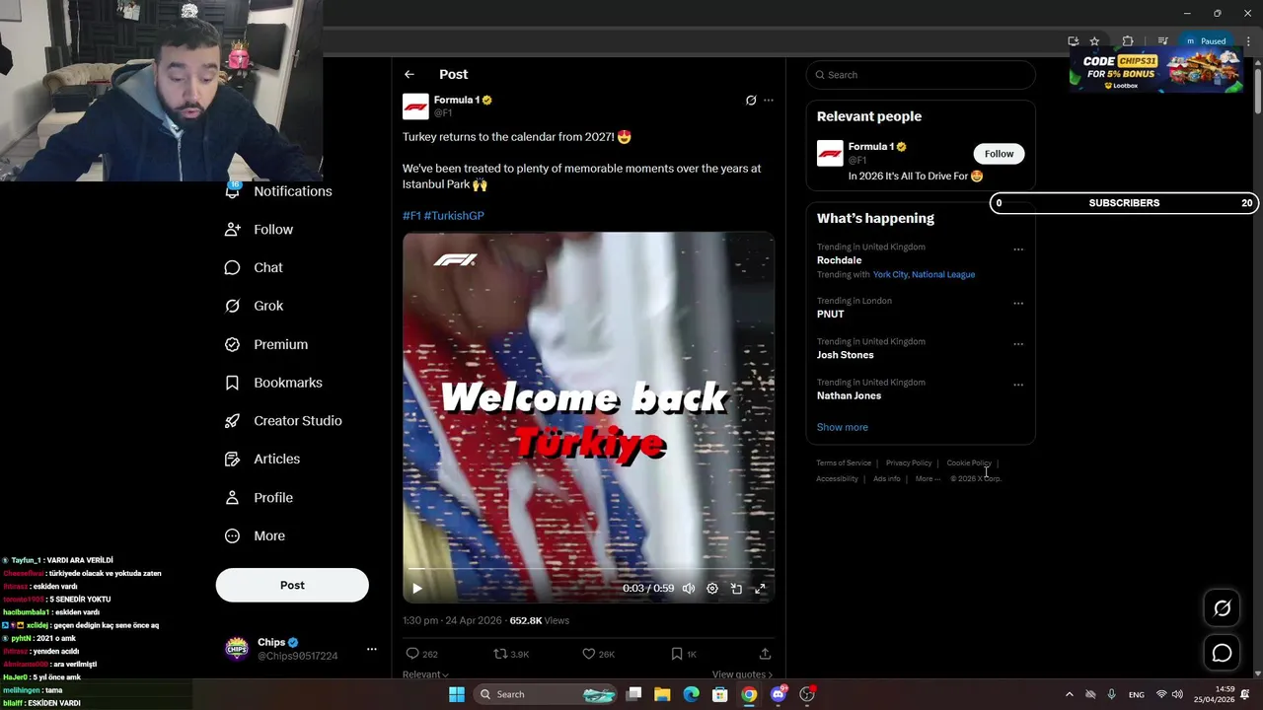Open Follow from the left sidebar
This screenshot has height=710, width=1263.
click(x=260, y=230)
